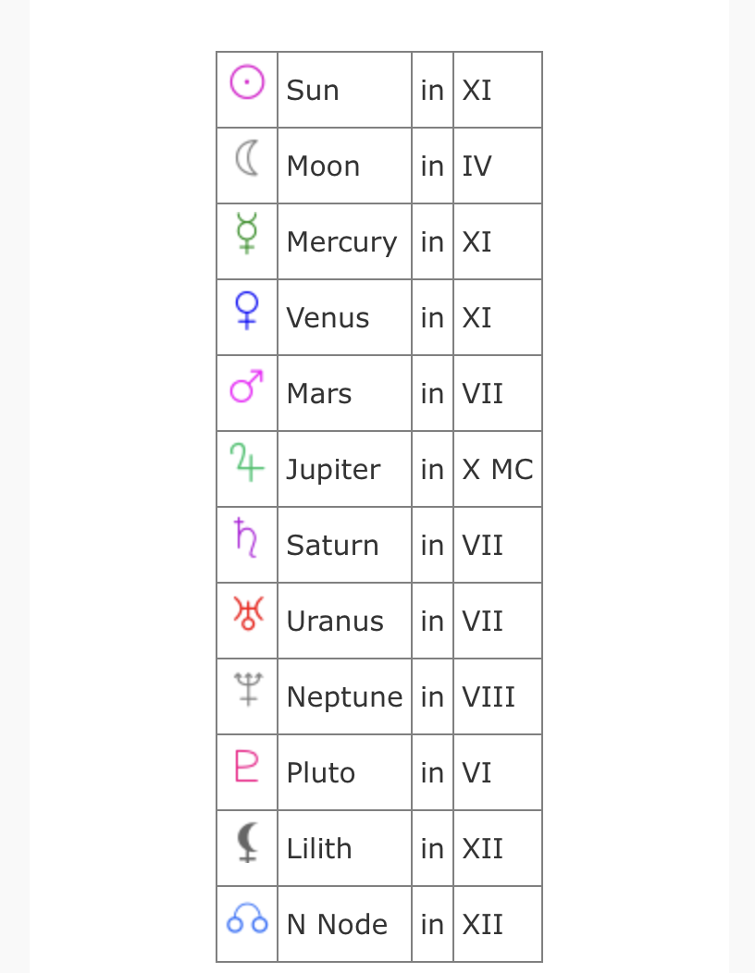Click the 'X MC' house cell
This screenshot has width=755, height=973.
tap(498, 470)
